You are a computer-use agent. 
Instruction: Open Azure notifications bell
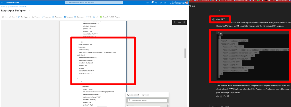(152, 3)
